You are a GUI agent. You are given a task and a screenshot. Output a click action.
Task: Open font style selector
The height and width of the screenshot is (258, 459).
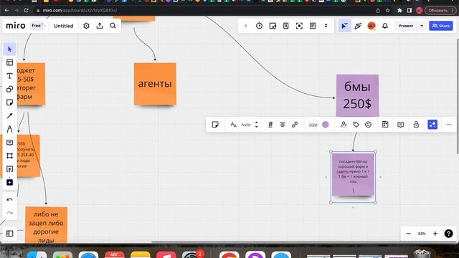pos(233,125)
